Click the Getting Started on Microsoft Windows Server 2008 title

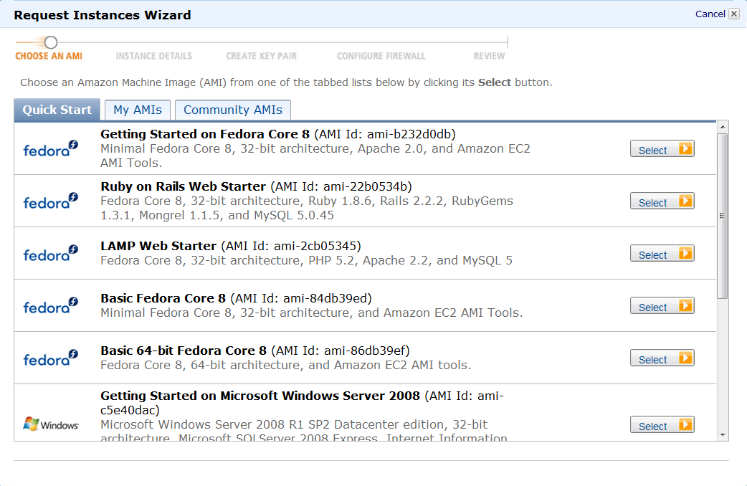[260, 396]
